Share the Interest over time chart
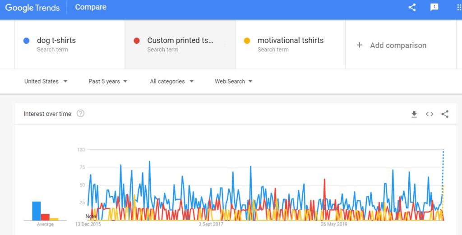 point(445,114)
